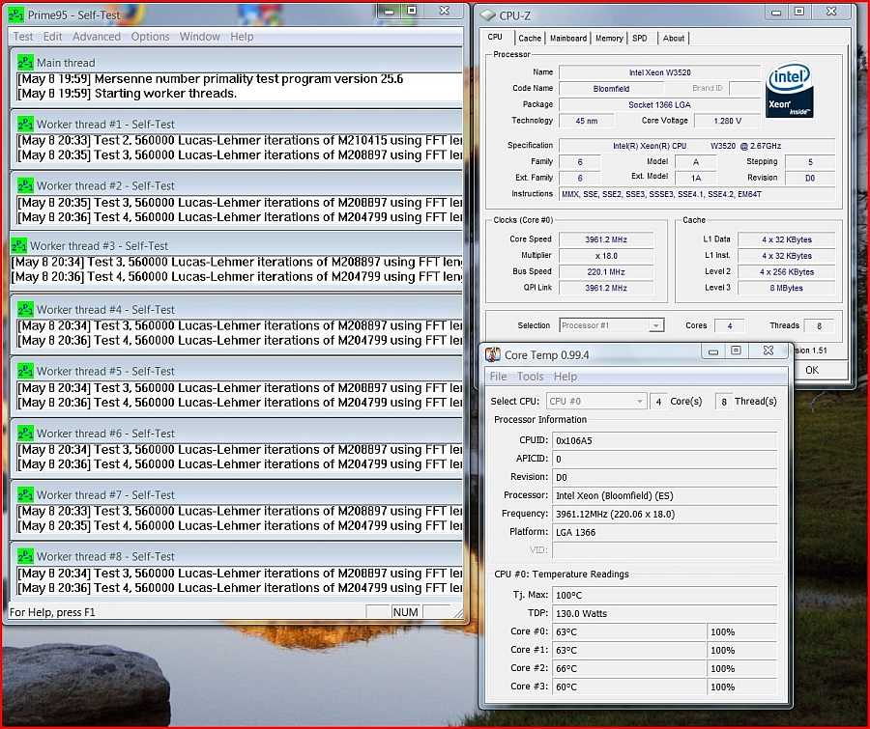
Task: Click the Frequency field 3961.12MHz
Action: 665,514
